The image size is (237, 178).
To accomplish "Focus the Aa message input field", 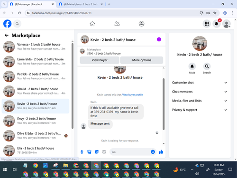I will tap(130, 152).
